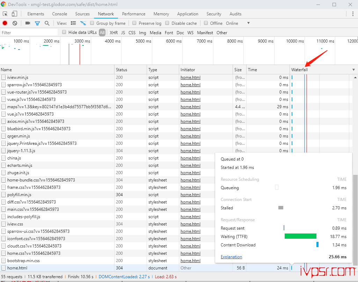This screenshot has height=282, width=358.
Task: Activate the inspect element picker icon
Action: click(x=5, y=14)
